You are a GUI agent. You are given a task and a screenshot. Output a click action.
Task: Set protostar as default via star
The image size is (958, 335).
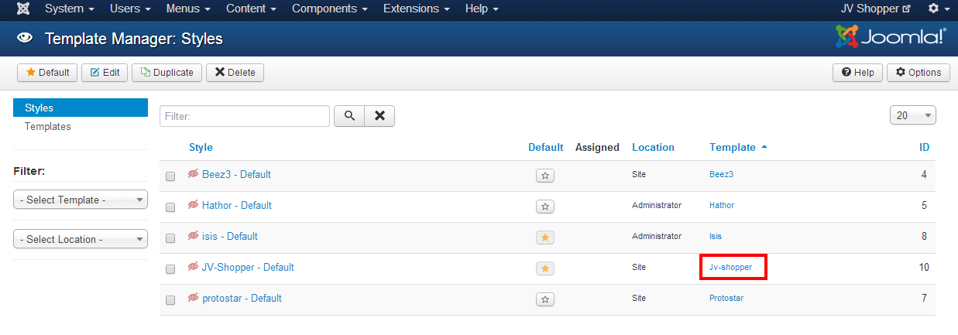pos(545,299)
